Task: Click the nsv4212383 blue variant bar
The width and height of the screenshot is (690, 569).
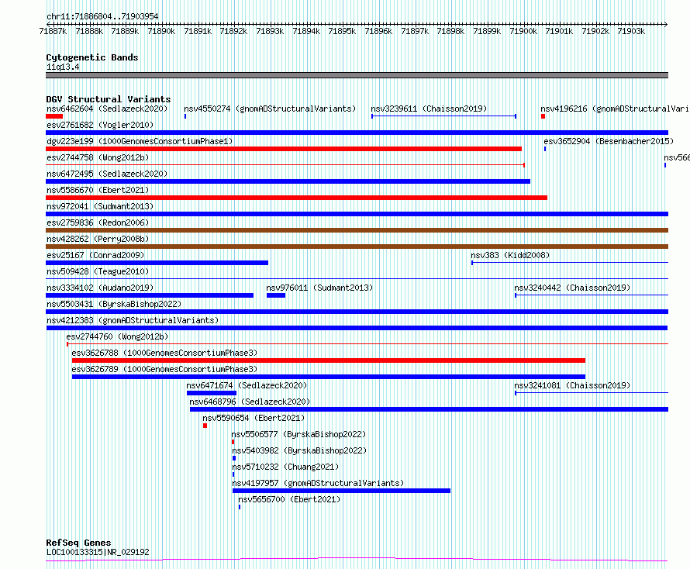Action: 357,328
